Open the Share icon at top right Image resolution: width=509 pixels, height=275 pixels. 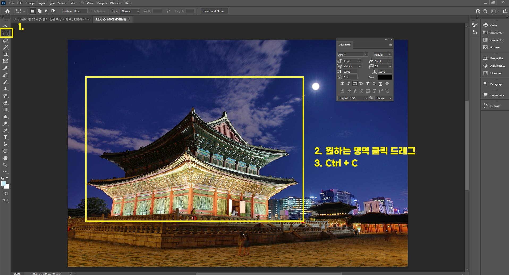tap(505, 11)
